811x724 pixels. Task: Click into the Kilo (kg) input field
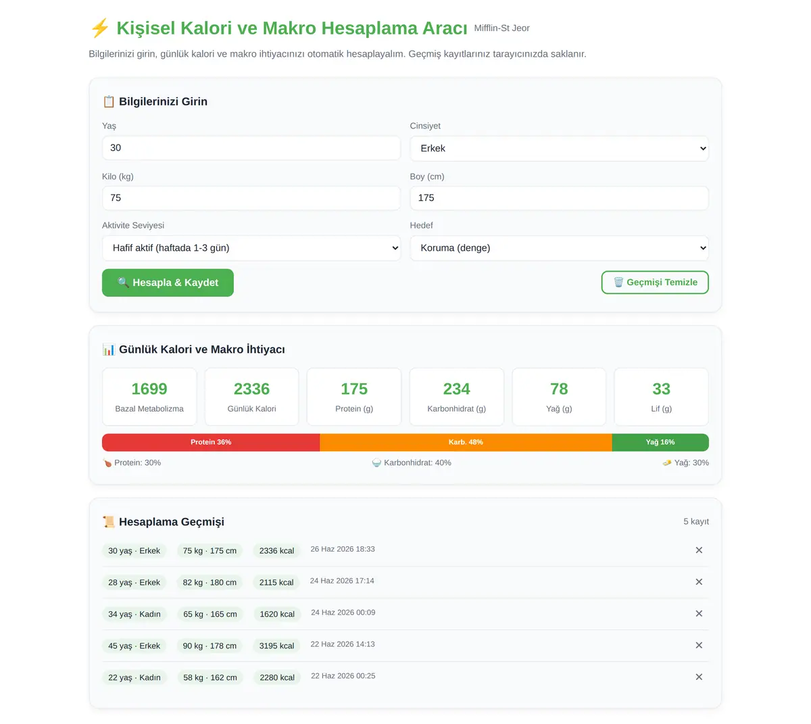tap(251, 198)
